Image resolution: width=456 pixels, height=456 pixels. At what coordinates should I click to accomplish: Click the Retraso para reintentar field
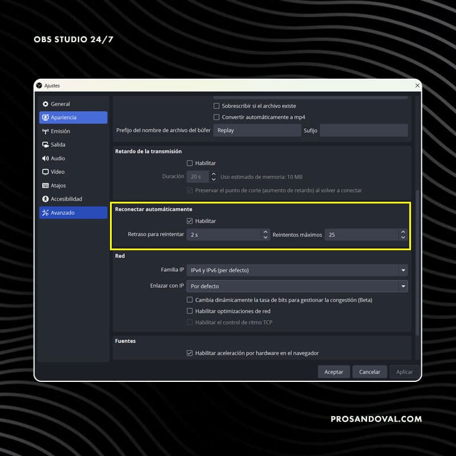tap(224, 235)
